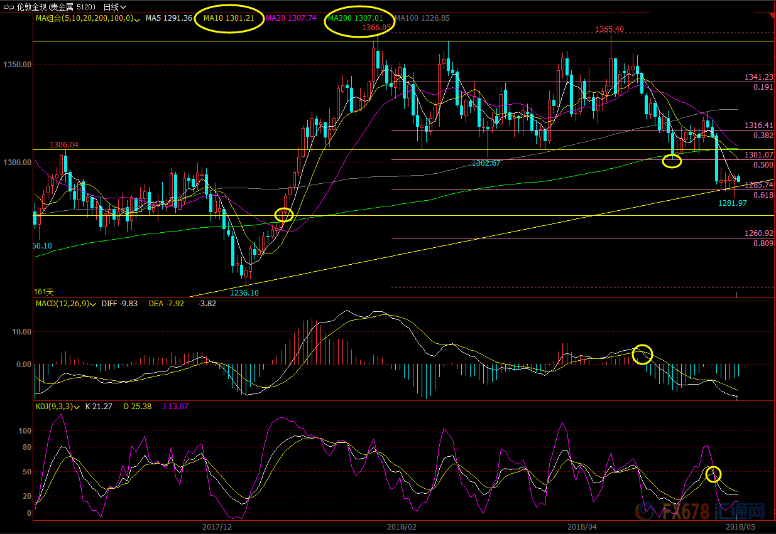Click the link icon before 伦敦金现 title
The image size is (776, 534).
click(x=9, y=7)
